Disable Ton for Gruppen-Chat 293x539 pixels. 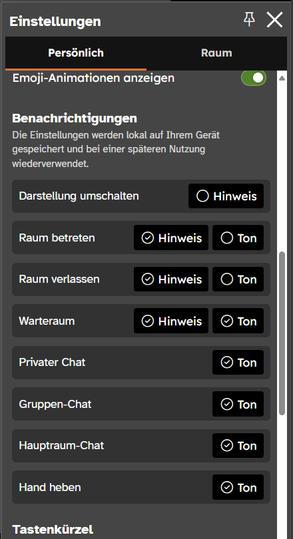[238, 404]
